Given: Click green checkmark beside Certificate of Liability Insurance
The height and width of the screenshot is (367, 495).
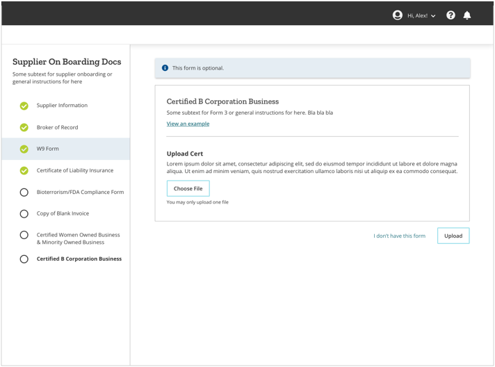Looking at the screenshot, I should click(x=24, y=171).
